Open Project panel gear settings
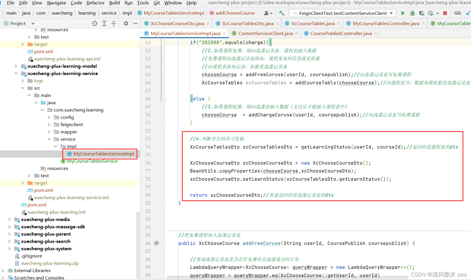 pos(126,23)
